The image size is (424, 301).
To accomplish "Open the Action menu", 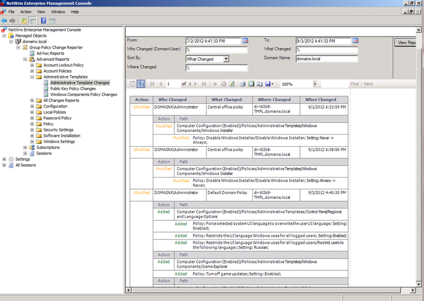I will (25, 12).
